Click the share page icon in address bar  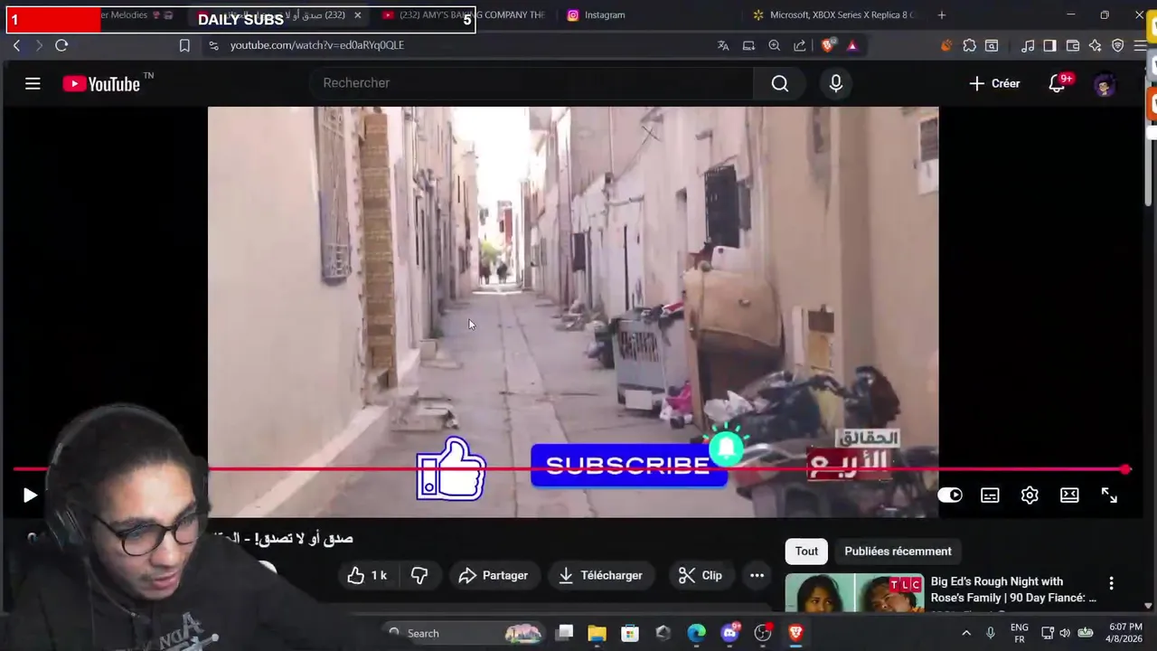click(x=800, y=45)
